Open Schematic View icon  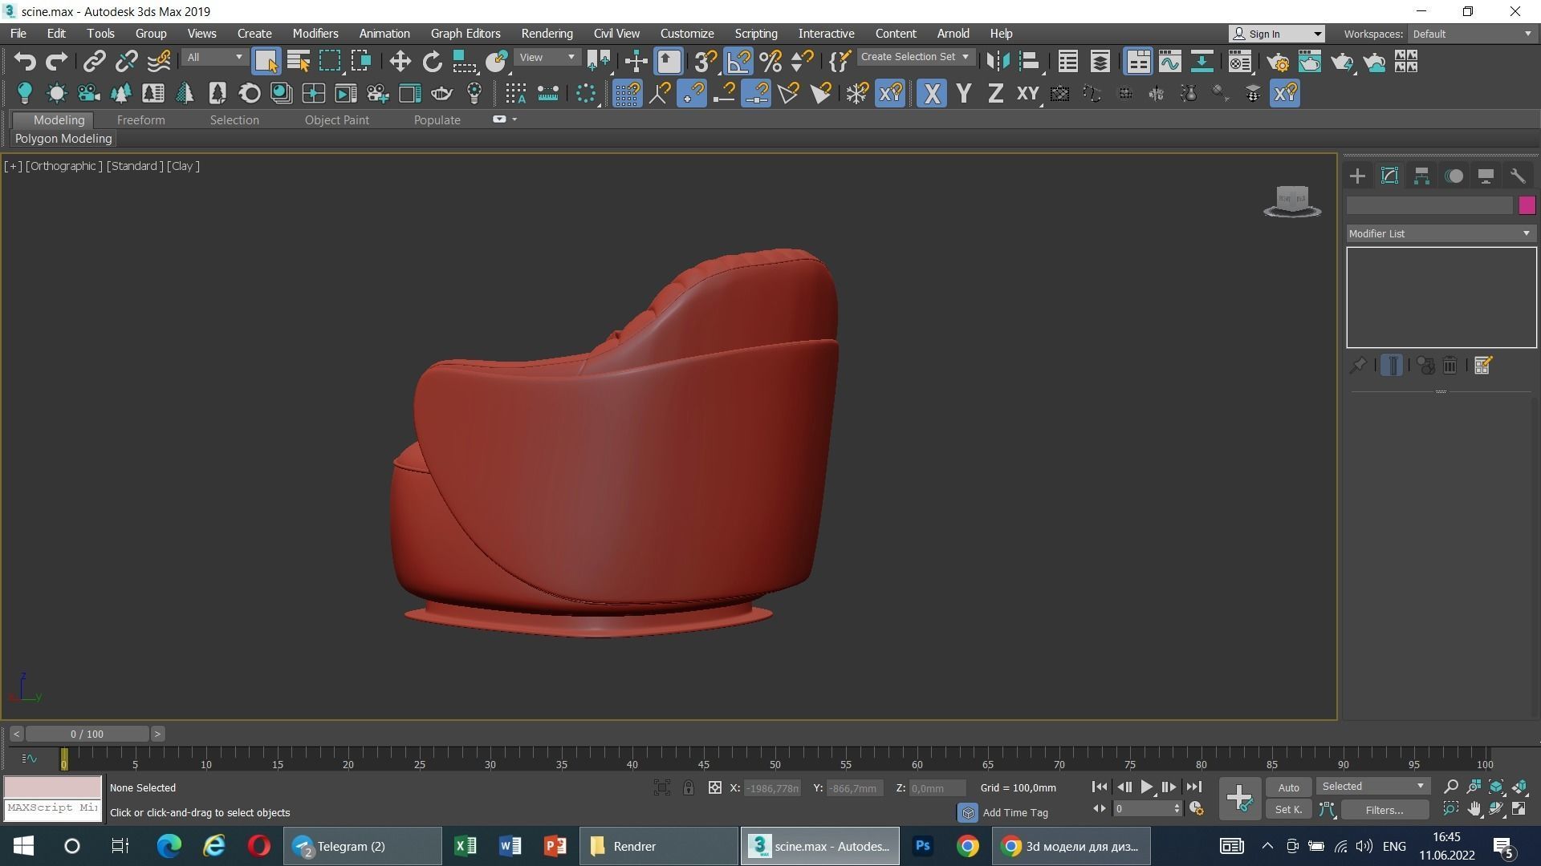[1201, 61]
